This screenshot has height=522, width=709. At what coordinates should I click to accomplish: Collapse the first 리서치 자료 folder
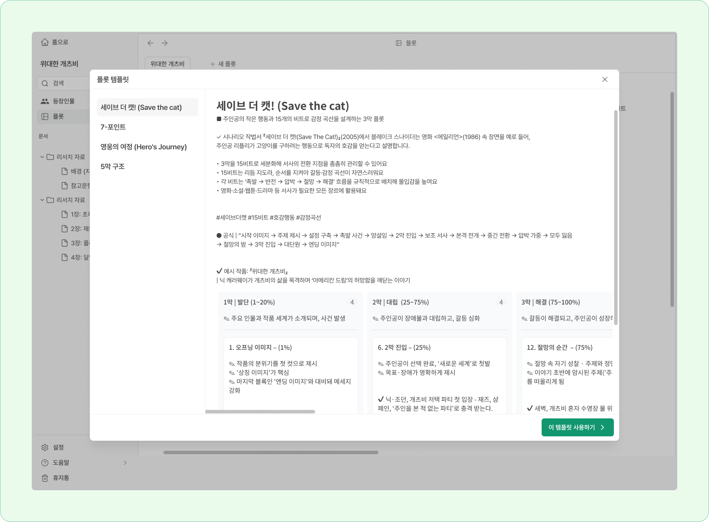point(42,157)
